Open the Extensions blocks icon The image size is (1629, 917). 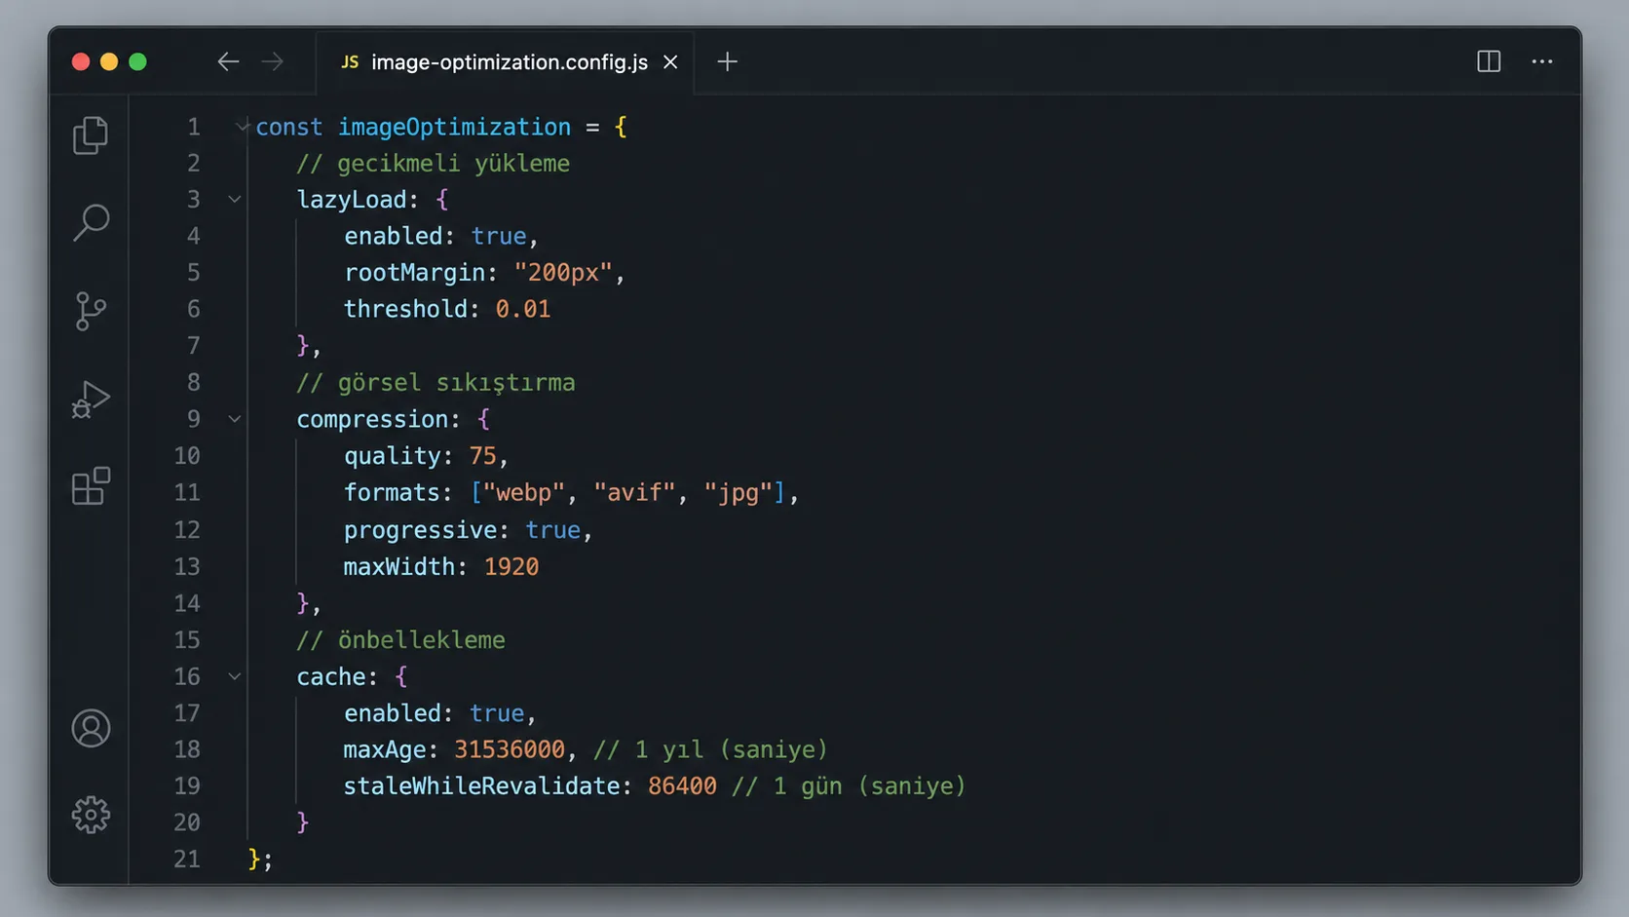tap(91, 485)
